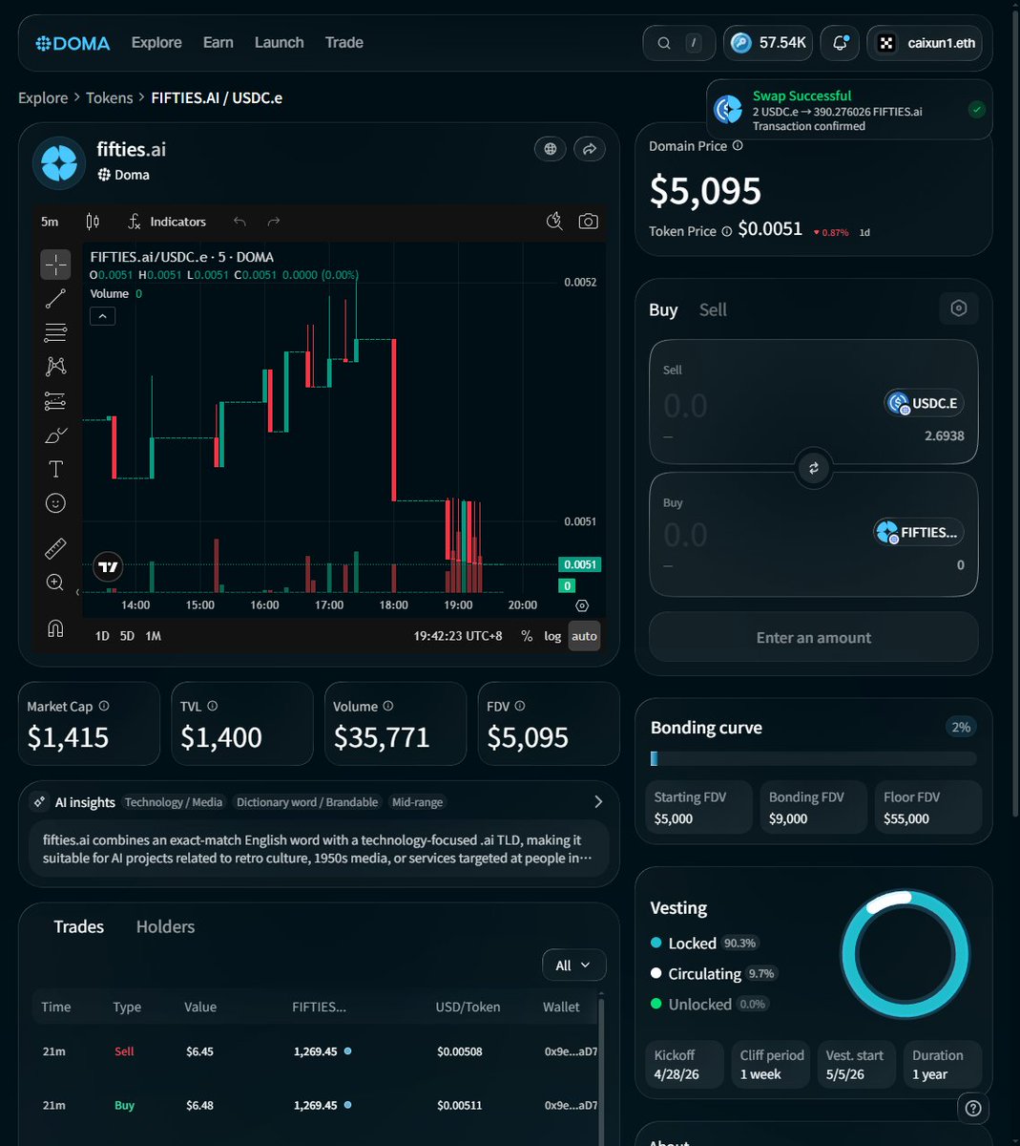The image size is (1020, 1146).
Task: Select the zoom in tool
Action: pyautogui.click(x=55, y=583)
